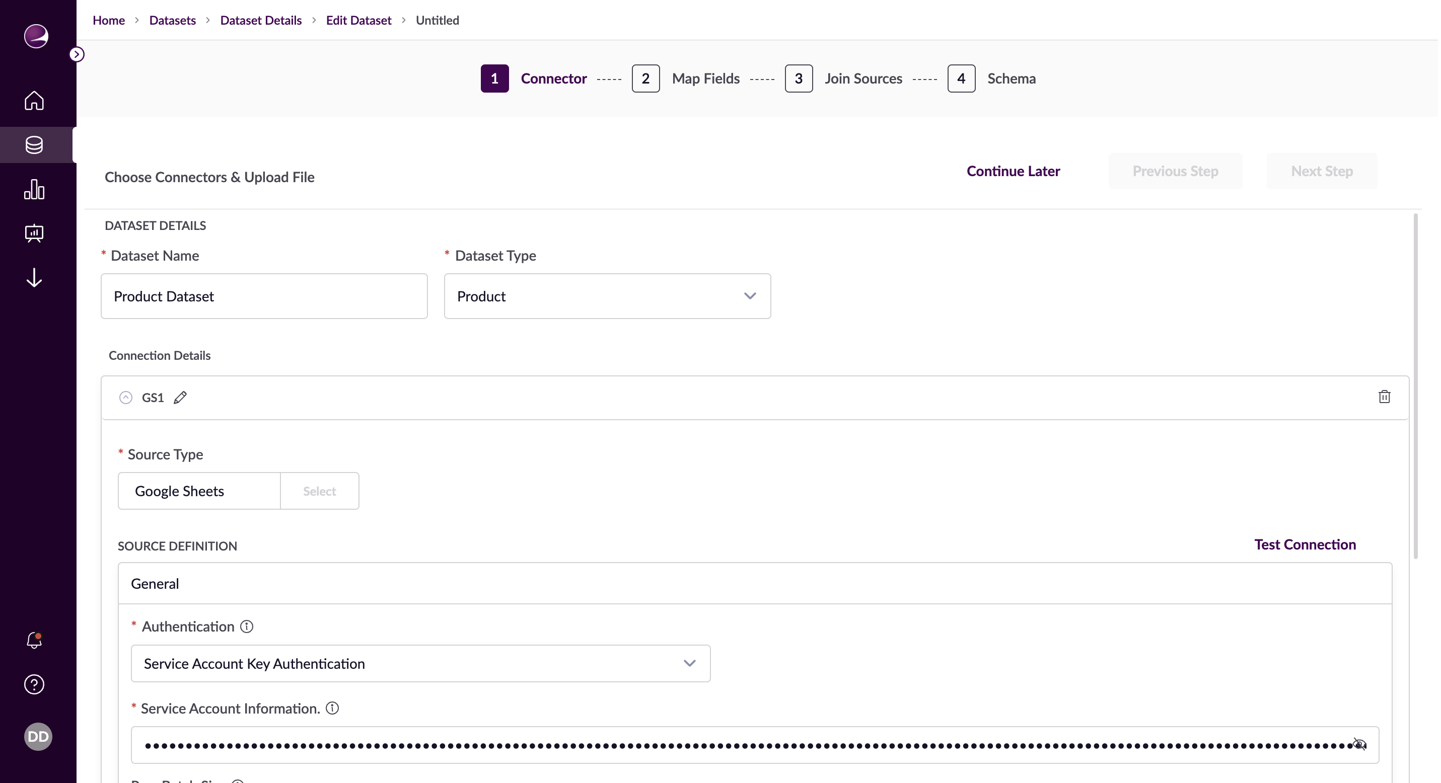Open the Home icon in sidebar
Image resolution: width=1441 pixels, height=783 pixels.
(x=34, y=101)
